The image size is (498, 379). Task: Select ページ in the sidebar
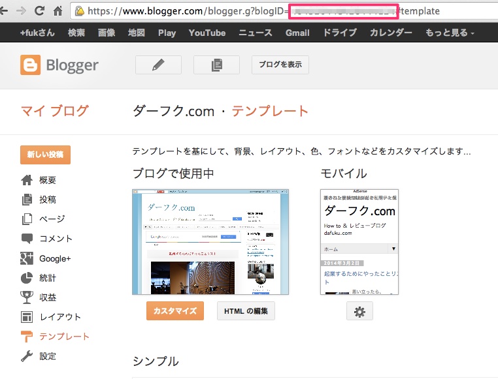coord(52,219)
